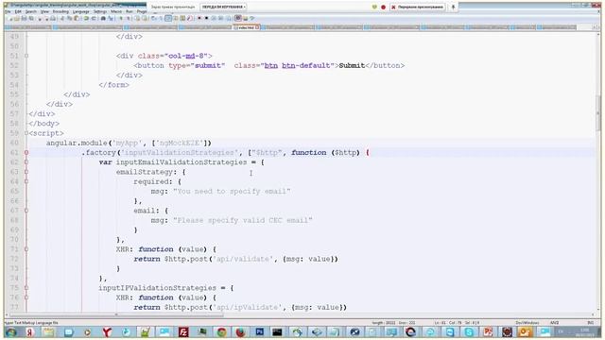Click the INS indicator in the status bar
This screenshot has width=605, height=340.
(x=590, y=323)
